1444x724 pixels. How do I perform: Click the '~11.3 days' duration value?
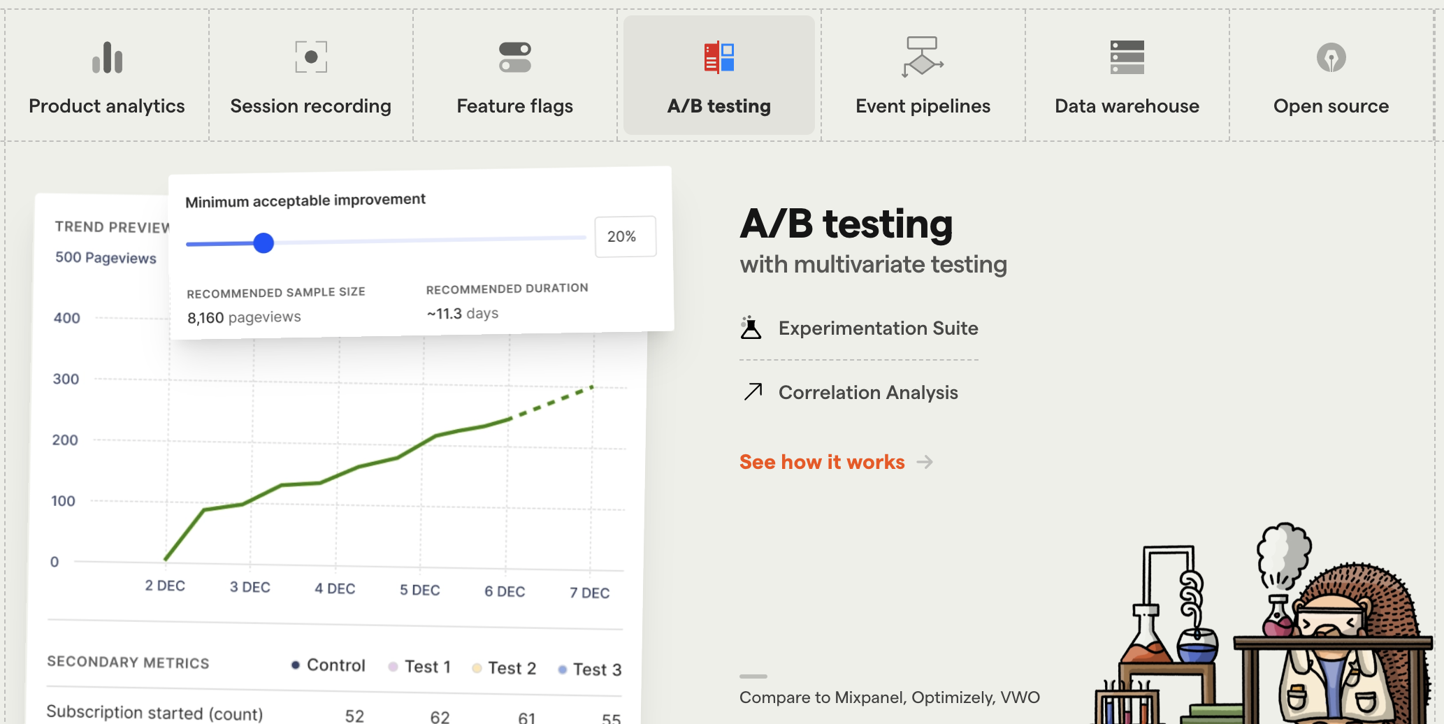(x=463, y=313)
